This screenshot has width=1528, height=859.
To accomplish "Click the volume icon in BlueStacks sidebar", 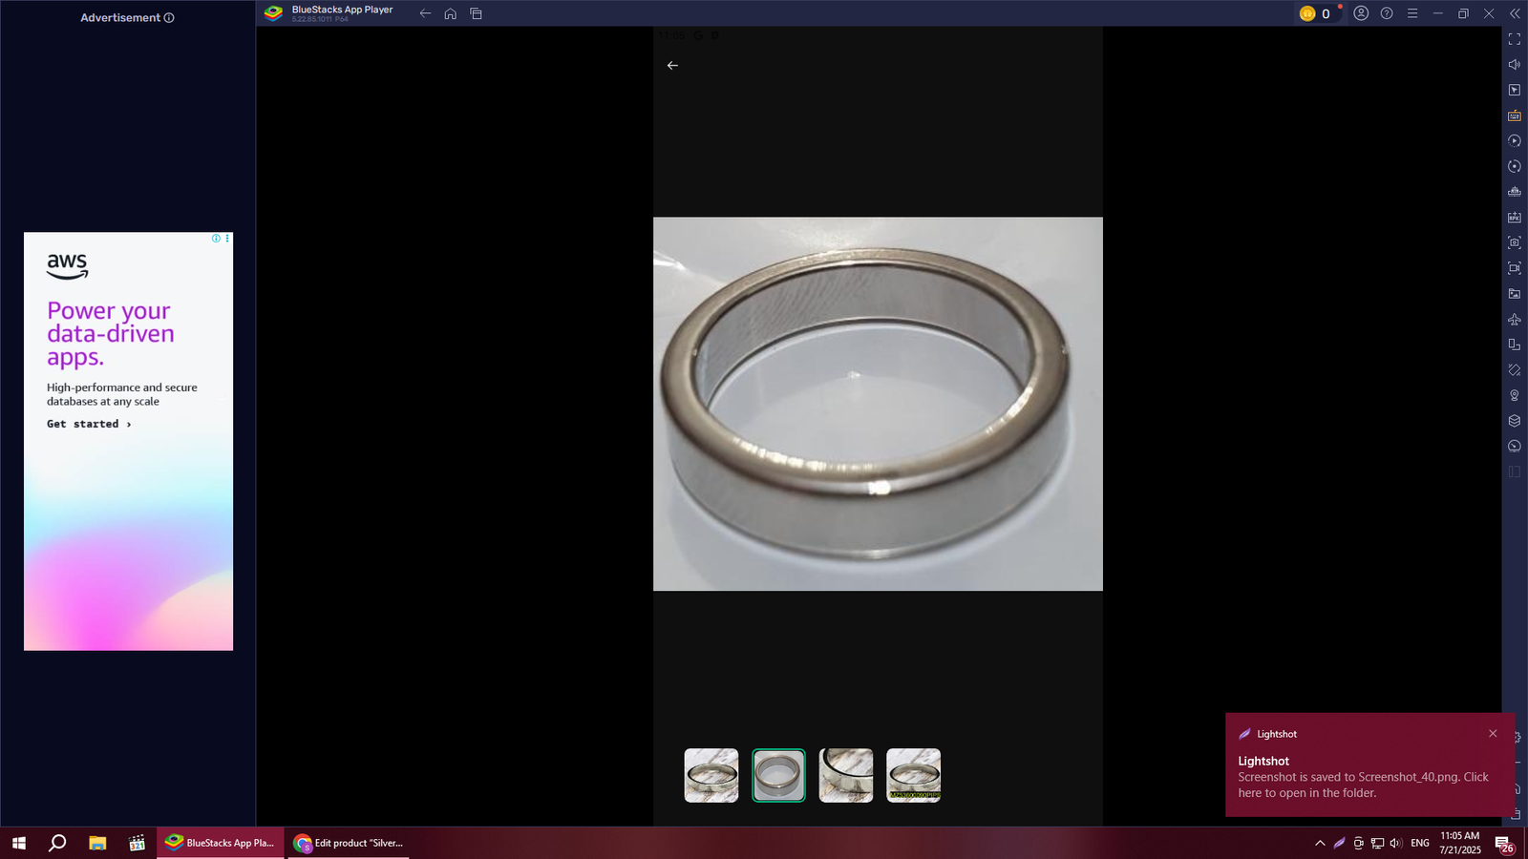I will (x=1514, y=65).
